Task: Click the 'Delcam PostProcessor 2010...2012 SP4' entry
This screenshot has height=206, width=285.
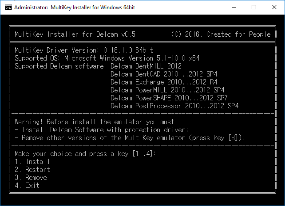Action: point(174,106)
